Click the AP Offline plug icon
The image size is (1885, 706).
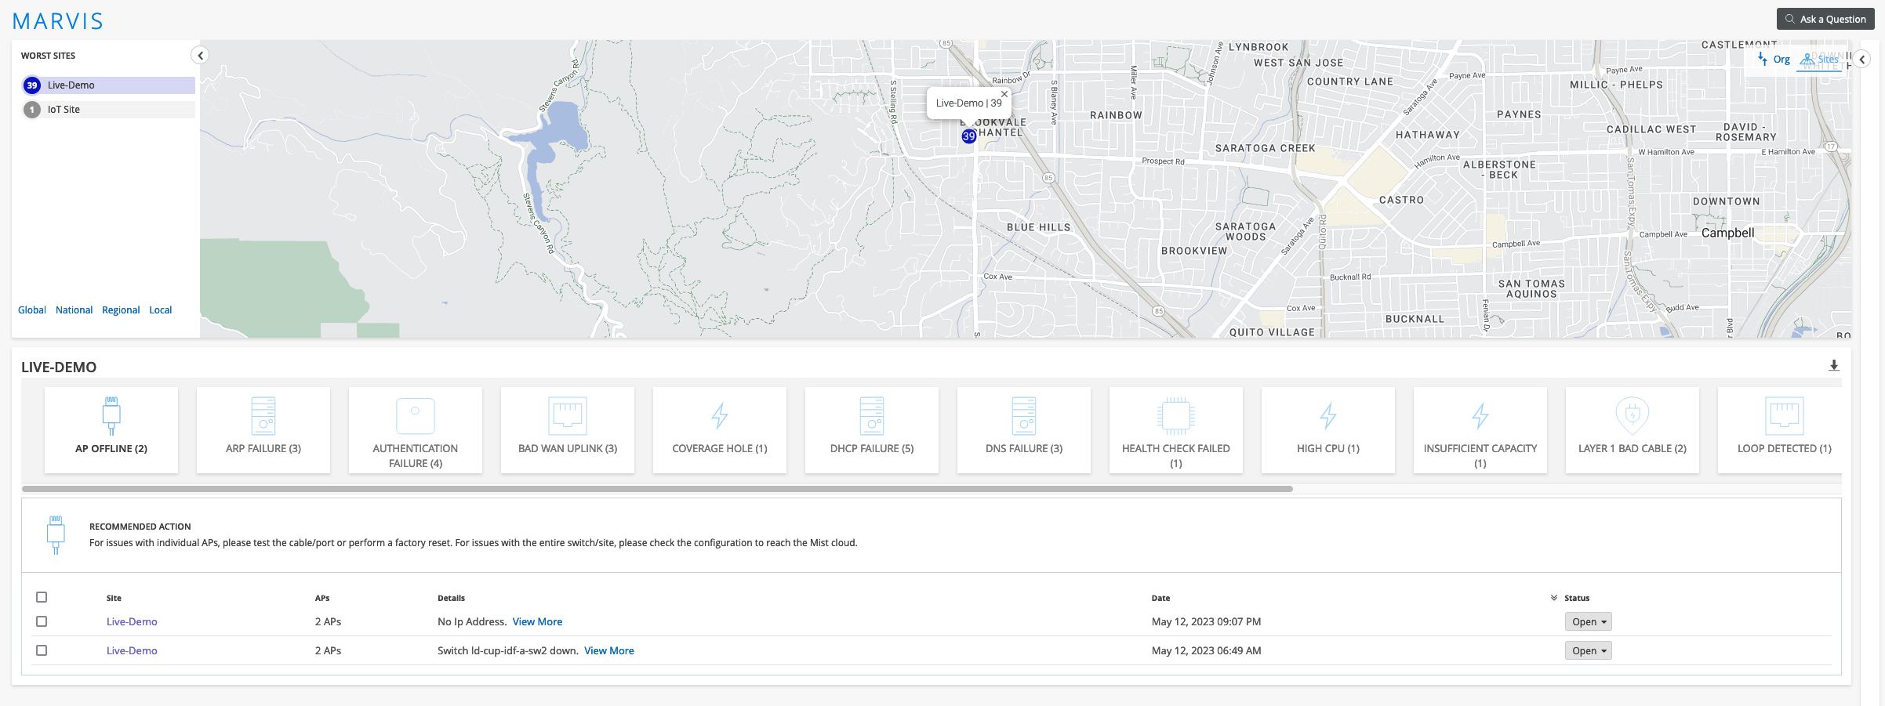pyautogui.click(x=111, y=415)
